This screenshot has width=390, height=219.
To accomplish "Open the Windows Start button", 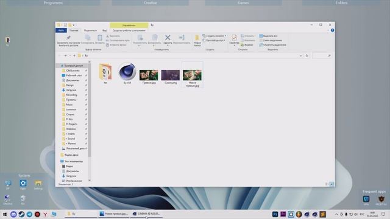I will (5, 214).
